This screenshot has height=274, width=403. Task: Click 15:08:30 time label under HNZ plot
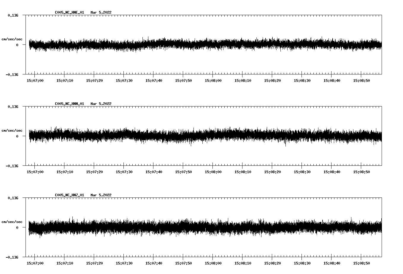coord(302,263)
